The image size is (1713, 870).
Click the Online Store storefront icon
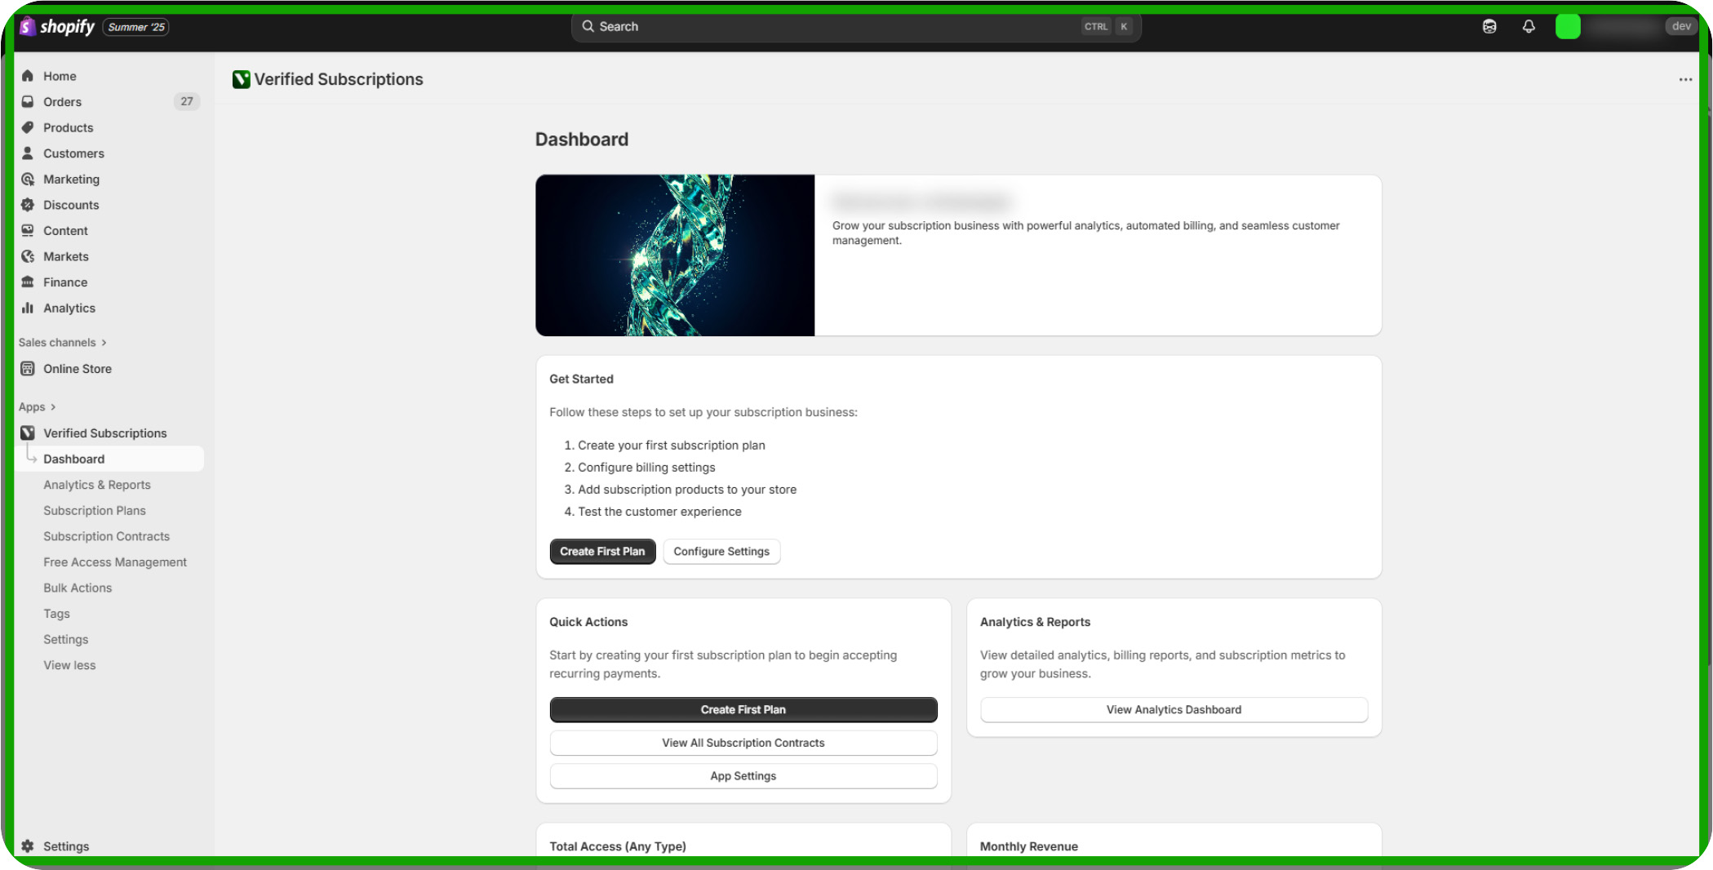click(x=28, y=368)
